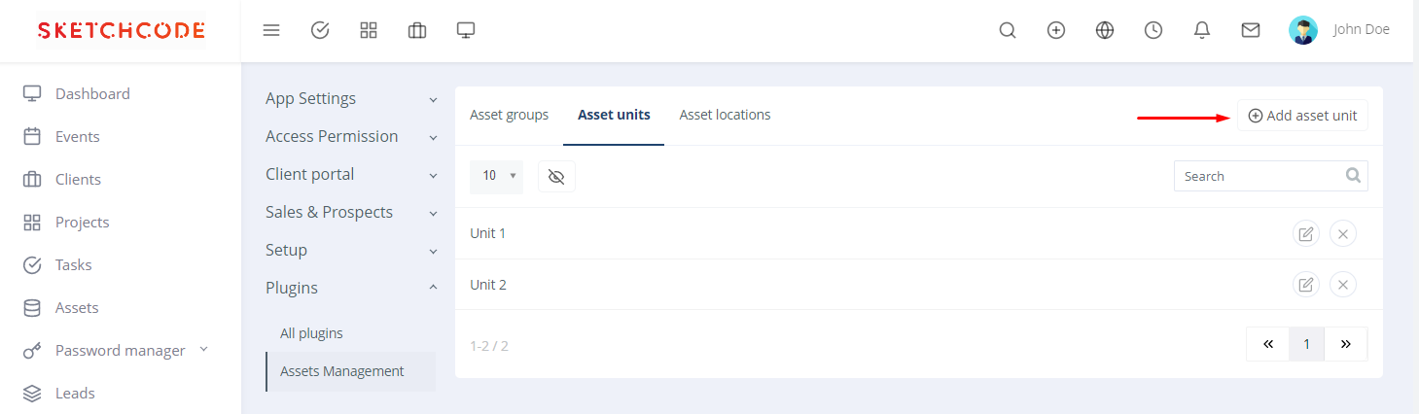Delete Unit 2 with its X icon
Viewport: 1419px width, 414px height.
pos(1343,285)
